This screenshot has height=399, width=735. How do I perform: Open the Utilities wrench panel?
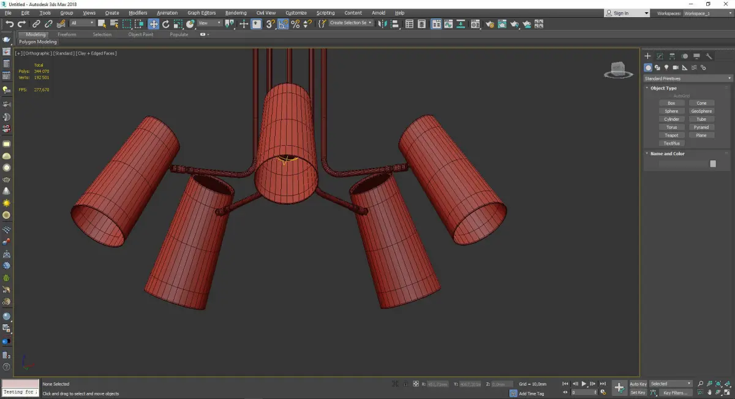(709, 56)
